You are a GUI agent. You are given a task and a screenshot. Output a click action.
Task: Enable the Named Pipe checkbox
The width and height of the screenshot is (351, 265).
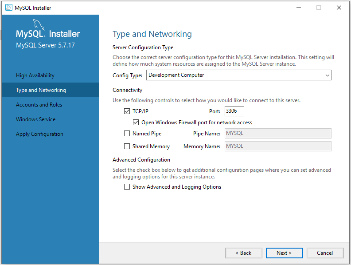click(128, 134)
